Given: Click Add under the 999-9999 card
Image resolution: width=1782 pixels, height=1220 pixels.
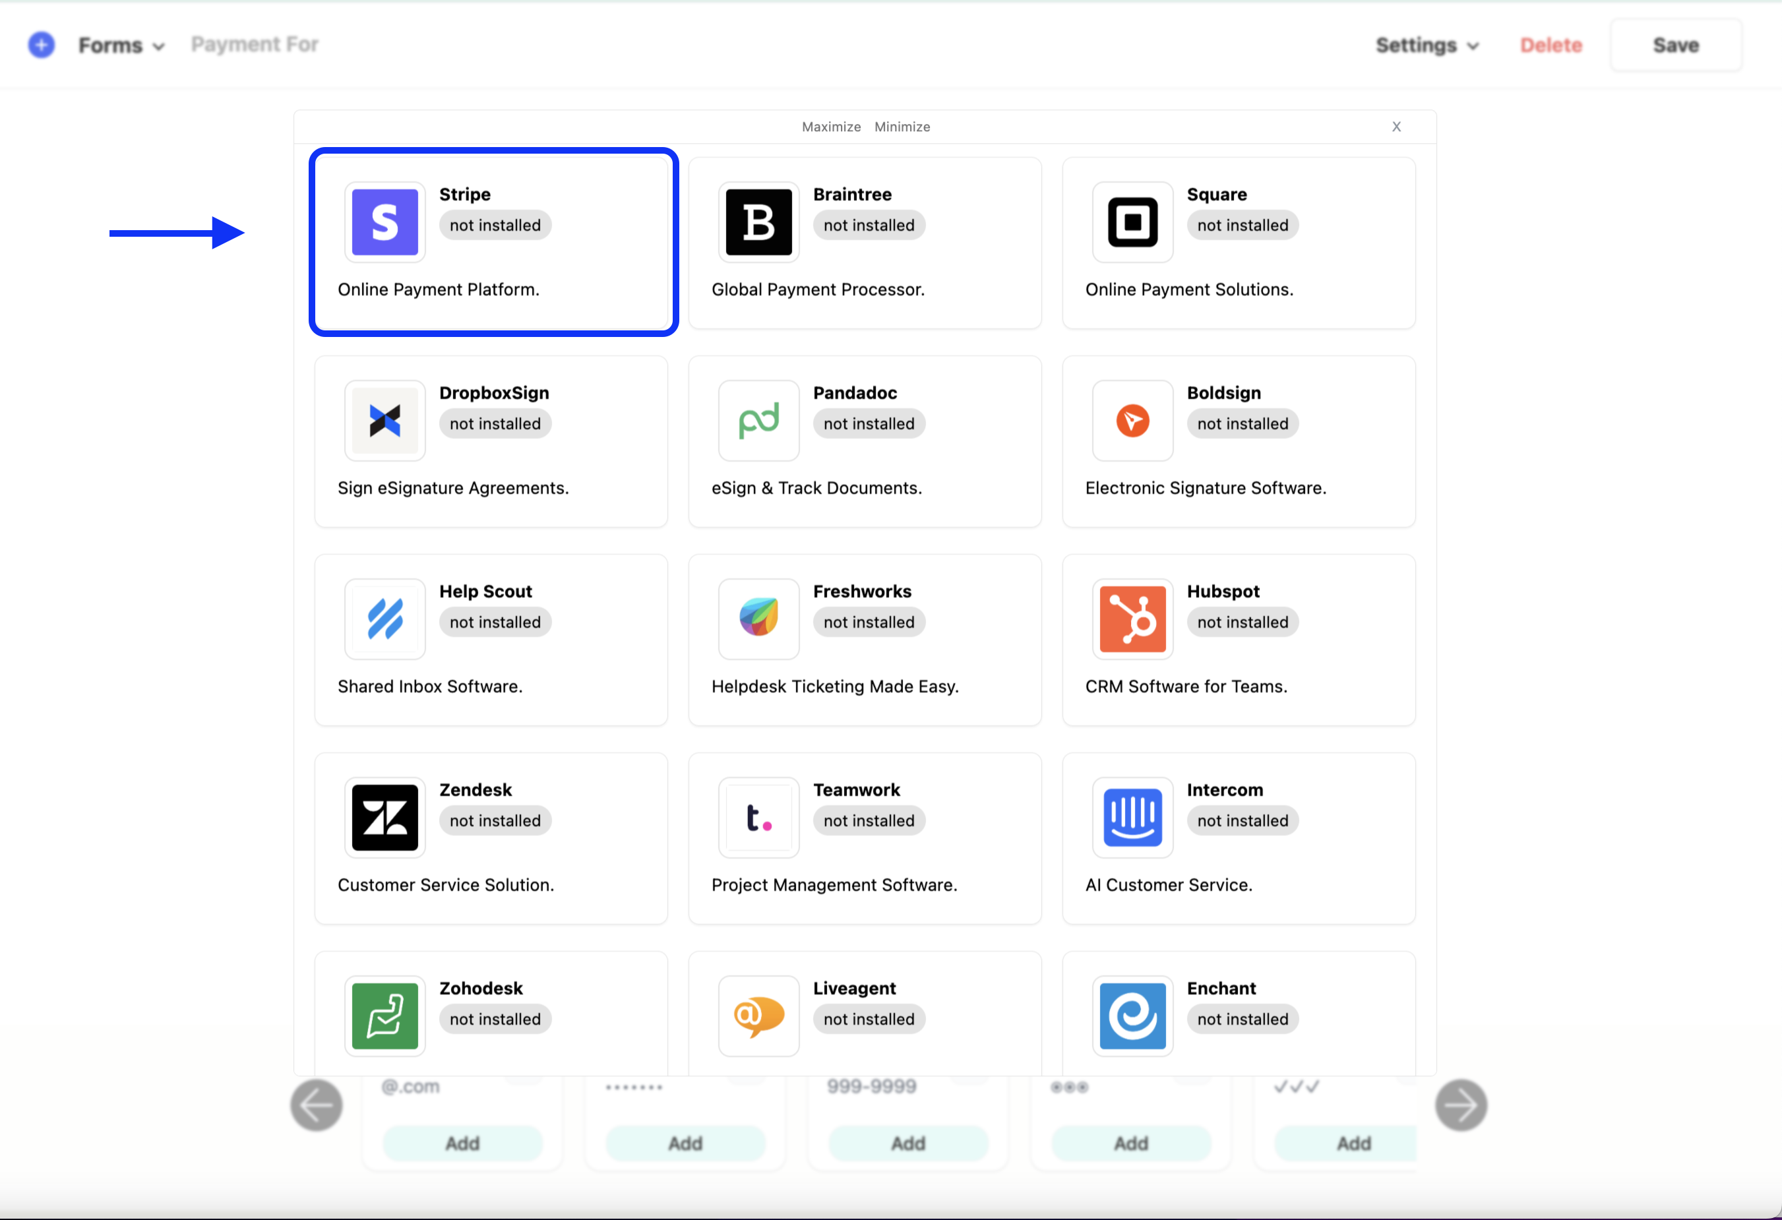Looking at the screenshot, I should tap(909, 1144).
